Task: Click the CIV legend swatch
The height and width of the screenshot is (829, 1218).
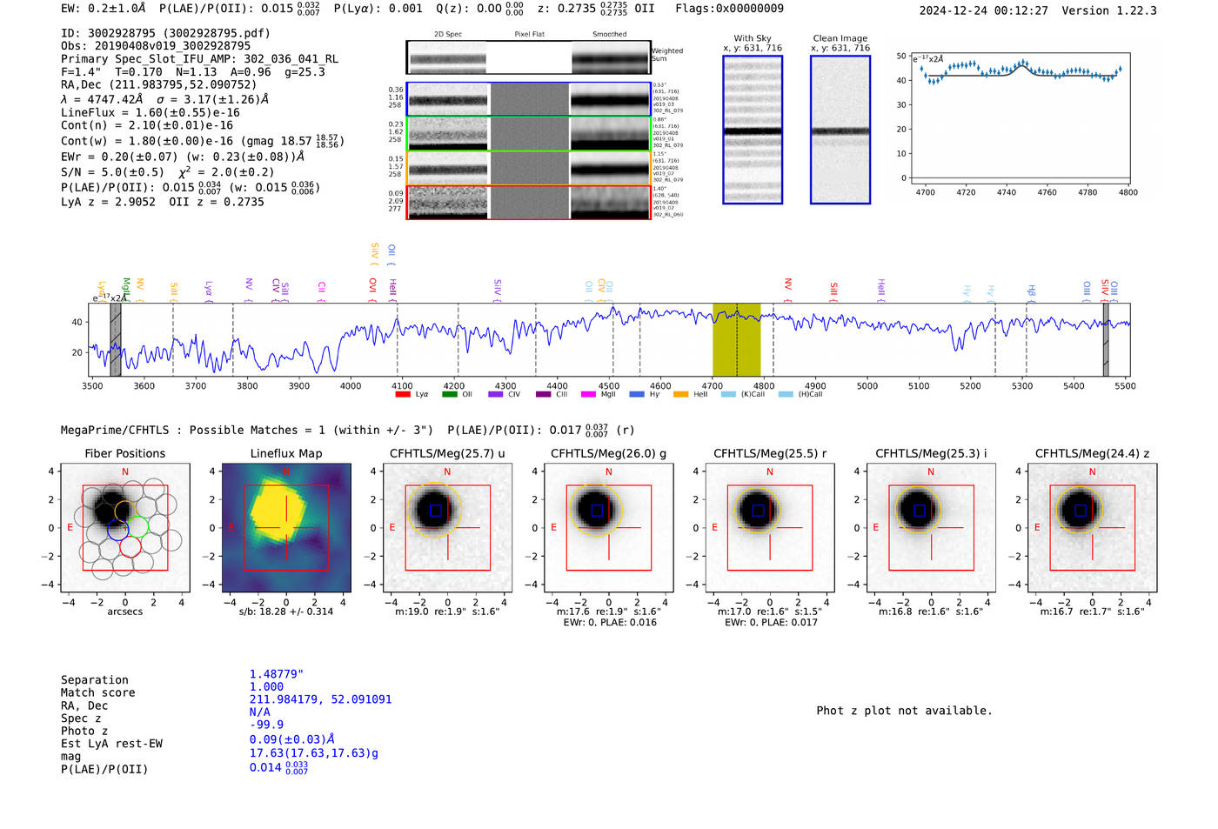Action: (x=496, y=394)
